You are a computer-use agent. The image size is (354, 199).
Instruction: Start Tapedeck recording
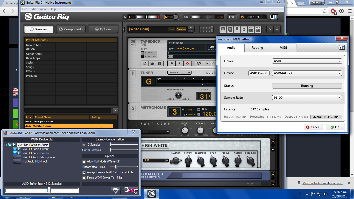point(187,63)
